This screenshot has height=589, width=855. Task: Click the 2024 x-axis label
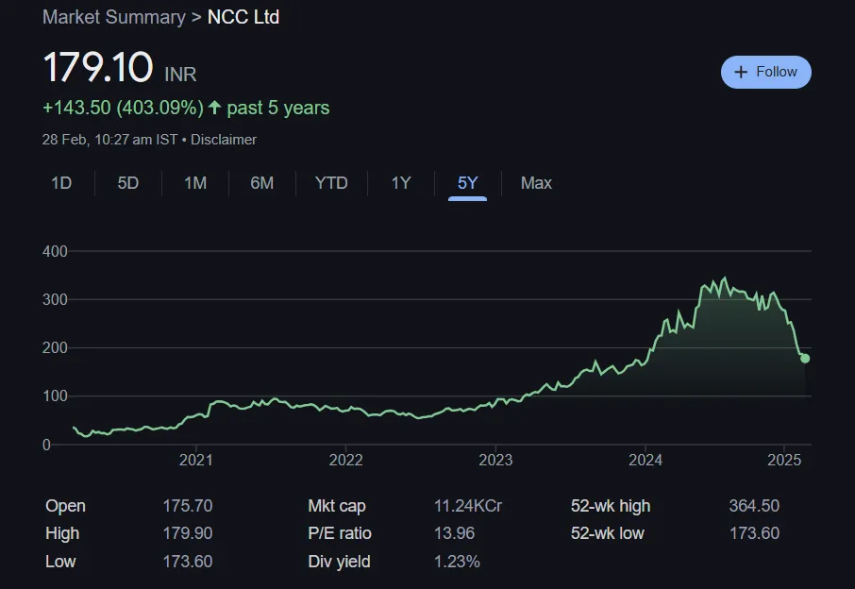[645, 460]
